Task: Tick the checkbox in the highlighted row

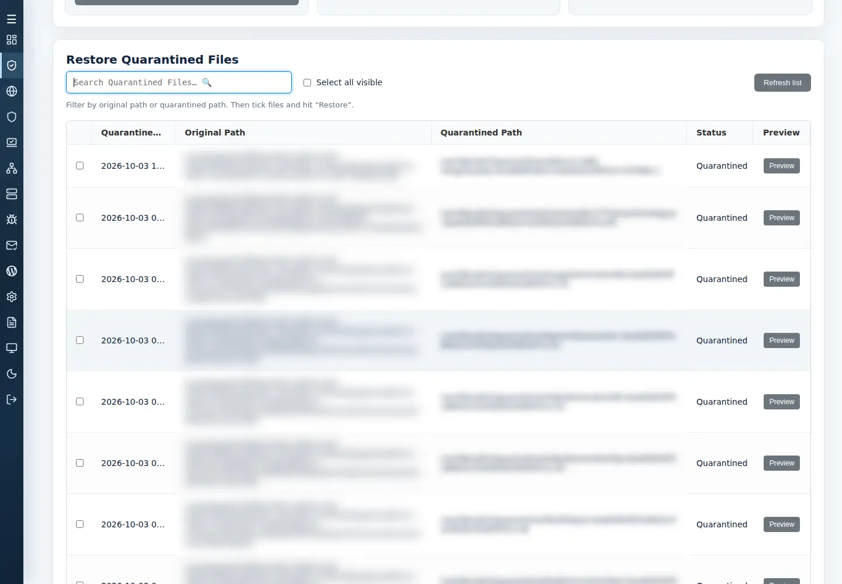Action: click(80, 340)
